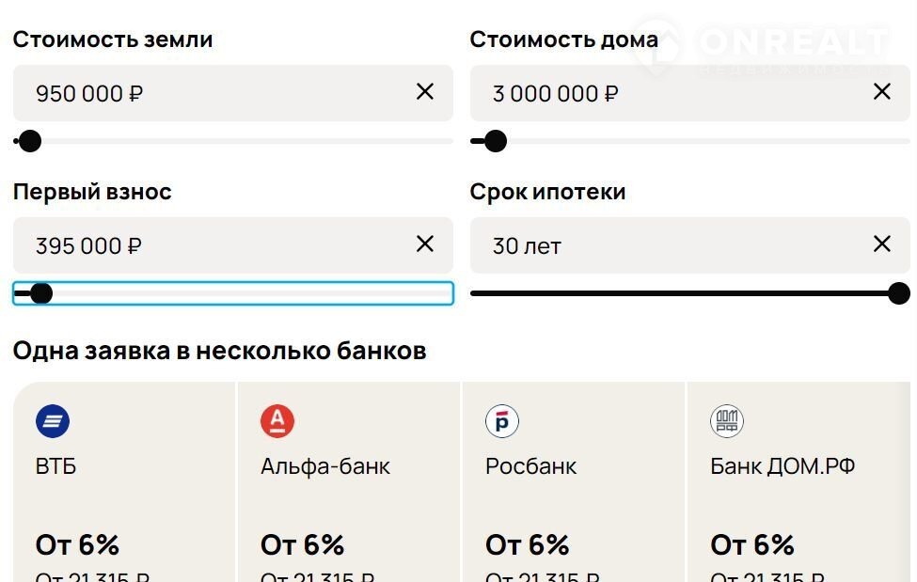Click the down payment slider handle
The height and width of the screenshot is (582, 917).
coord(41,293)
